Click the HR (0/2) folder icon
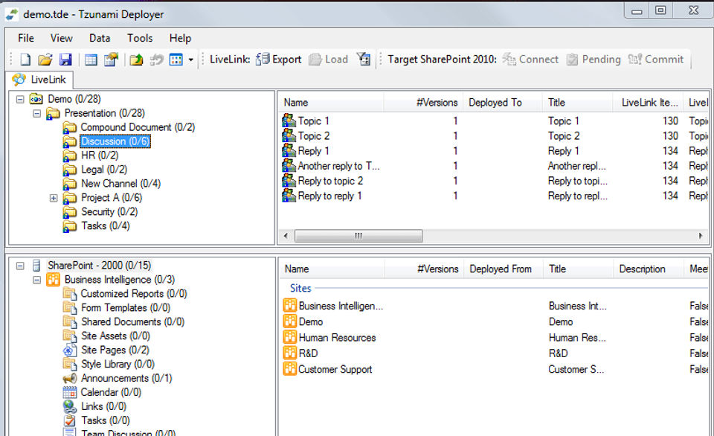The image size is (714, 436). pyautogui.click(x=70, y=156)
